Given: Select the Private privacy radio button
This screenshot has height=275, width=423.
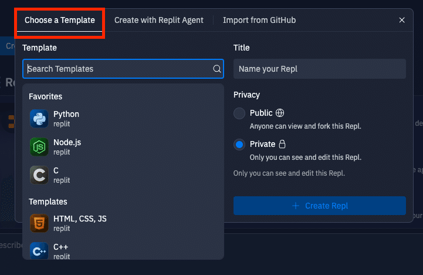Looking at the screenshot, I should pos(239,145).
